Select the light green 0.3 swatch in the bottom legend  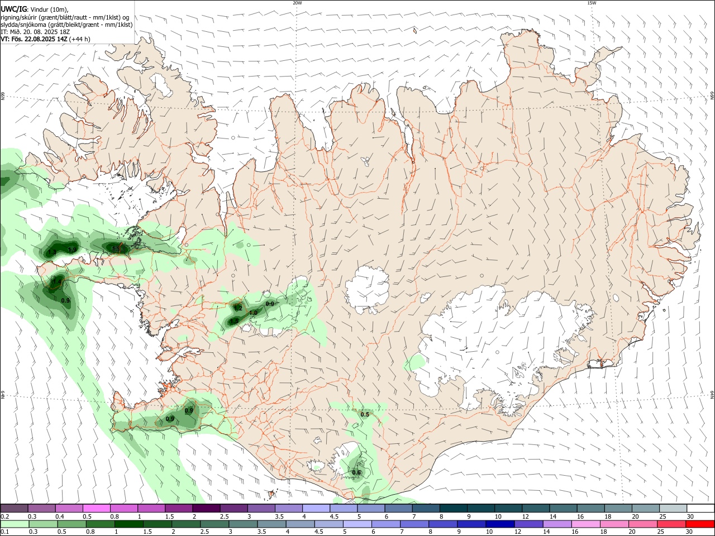click(x=42, y=524)
